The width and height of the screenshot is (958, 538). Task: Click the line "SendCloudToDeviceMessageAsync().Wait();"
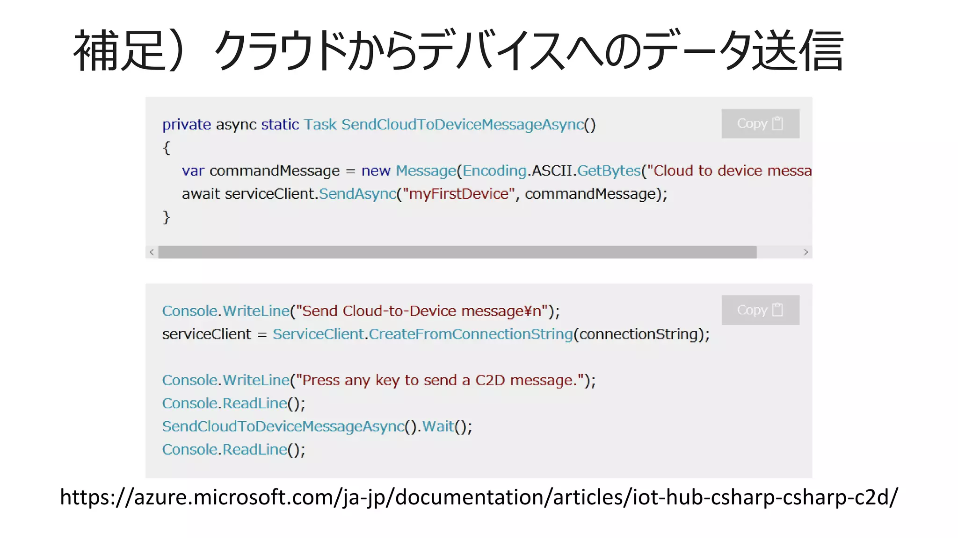[317, 426]
